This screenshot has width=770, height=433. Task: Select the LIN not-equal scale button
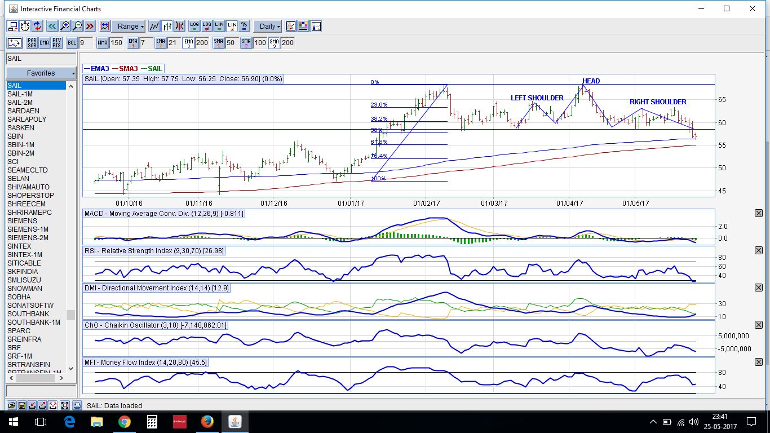tap(232, 26)
